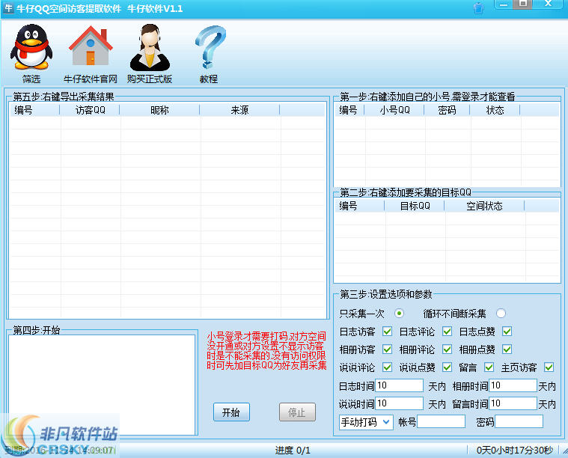Image resolution: width=568 pixels, height=458 pixels.
Task: Click the 进度 0/1 status text
Action: tap(293, 451)
